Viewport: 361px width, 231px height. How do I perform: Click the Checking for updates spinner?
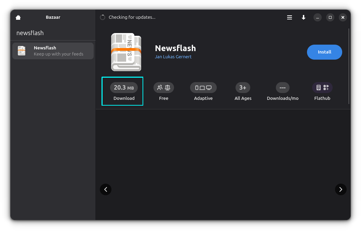(x=102, y=17)
